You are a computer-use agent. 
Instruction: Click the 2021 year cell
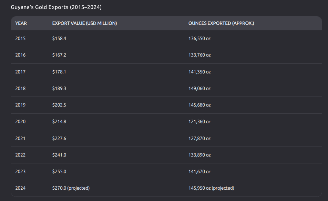pos(20,139)
